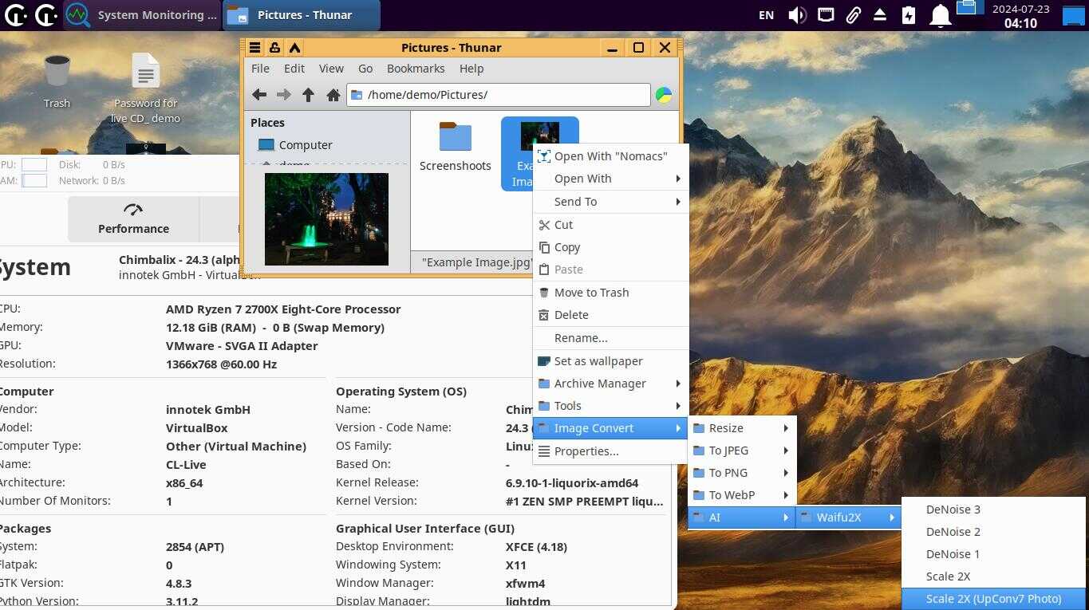Click the Thunar back arrow button
This screenshot has width=1089, height=610.
coord(259,95)
